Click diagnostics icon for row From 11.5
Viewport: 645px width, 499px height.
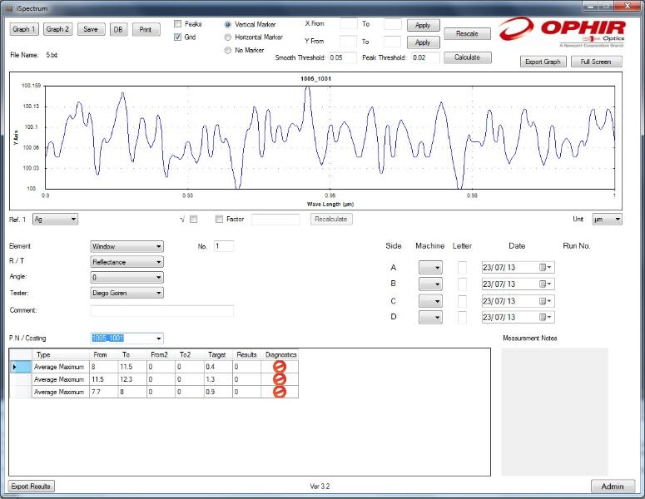280,379
